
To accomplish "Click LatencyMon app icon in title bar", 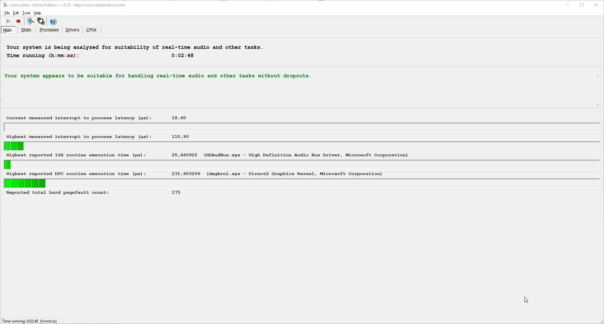I will tap(5, 5).
